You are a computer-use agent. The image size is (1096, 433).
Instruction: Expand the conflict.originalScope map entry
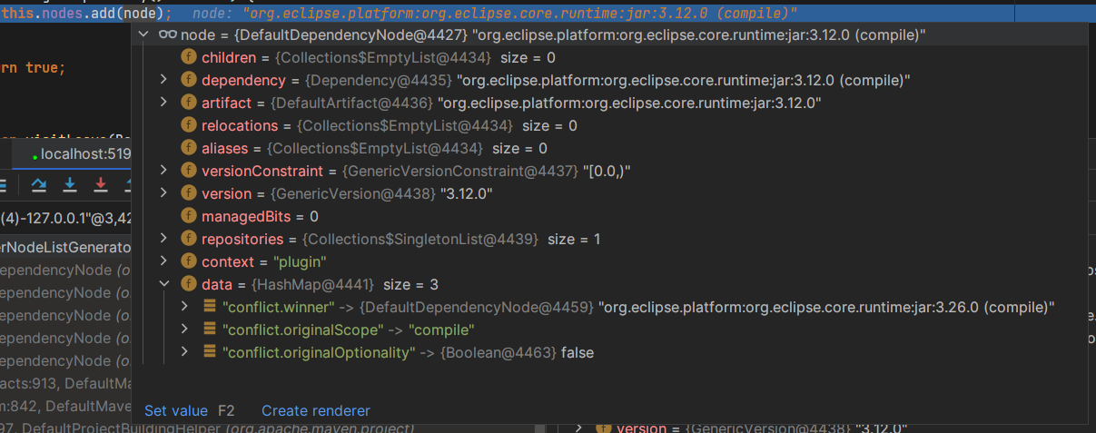click(185, 330)
